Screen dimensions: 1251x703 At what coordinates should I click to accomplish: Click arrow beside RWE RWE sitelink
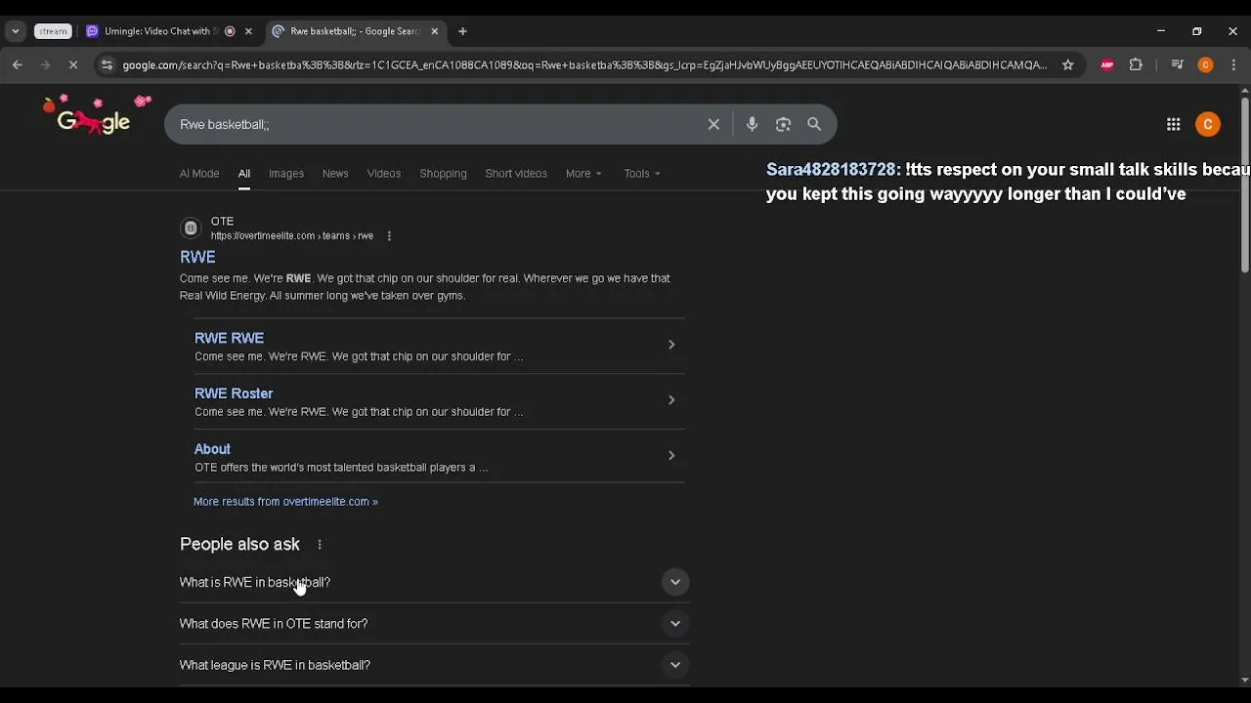[x=671, y=345]
